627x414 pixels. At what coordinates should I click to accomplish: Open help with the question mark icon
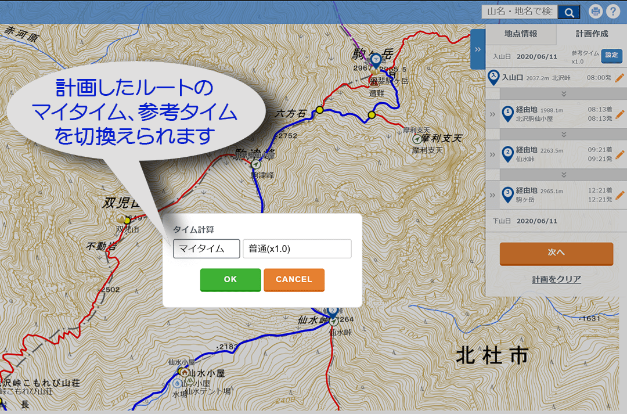613,11
